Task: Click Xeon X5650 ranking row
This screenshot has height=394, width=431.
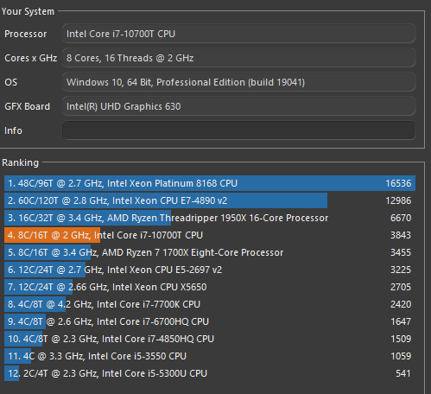Action: [x=210, y=287]
